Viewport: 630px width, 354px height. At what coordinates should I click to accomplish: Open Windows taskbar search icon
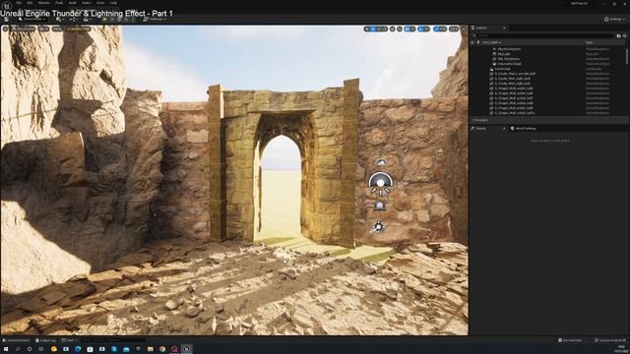[18, 349]
